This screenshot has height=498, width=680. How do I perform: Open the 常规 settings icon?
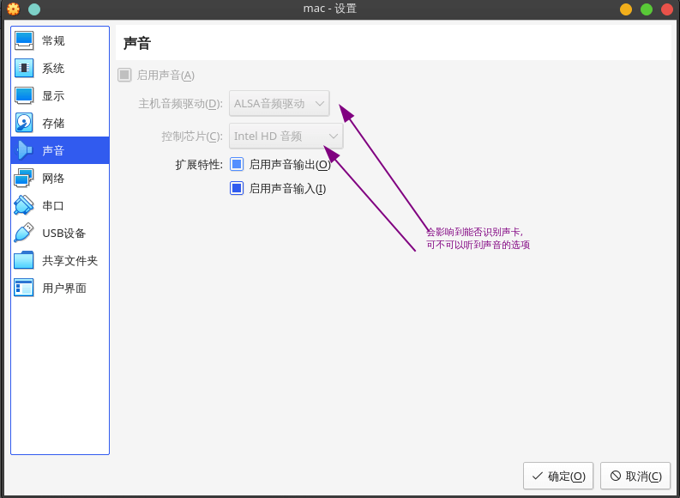(24, 41)
